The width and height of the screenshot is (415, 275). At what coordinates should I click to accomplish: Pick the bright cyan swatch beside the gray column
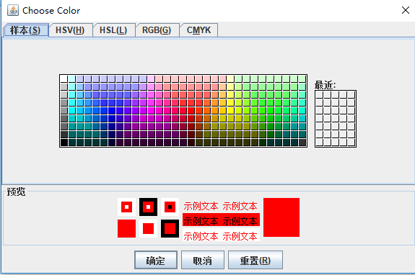click(x=71, y=110)
